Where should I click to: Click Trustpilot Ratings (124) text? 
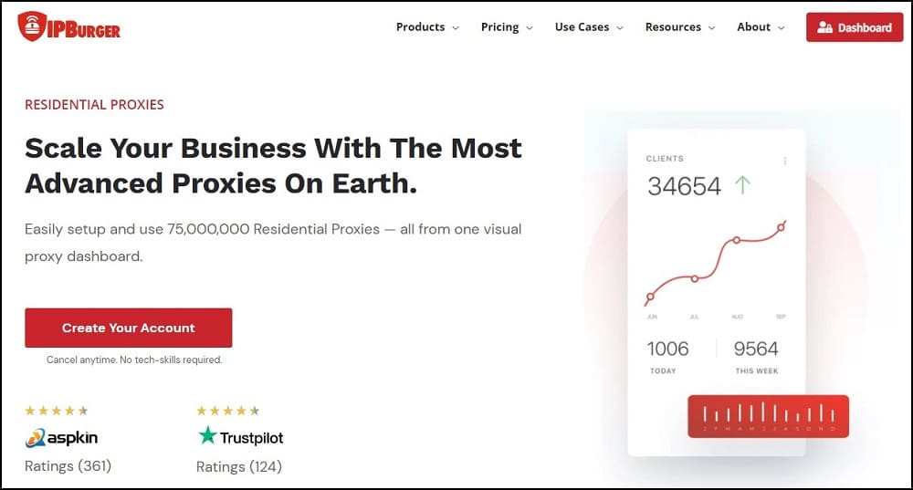click(238, 466)
